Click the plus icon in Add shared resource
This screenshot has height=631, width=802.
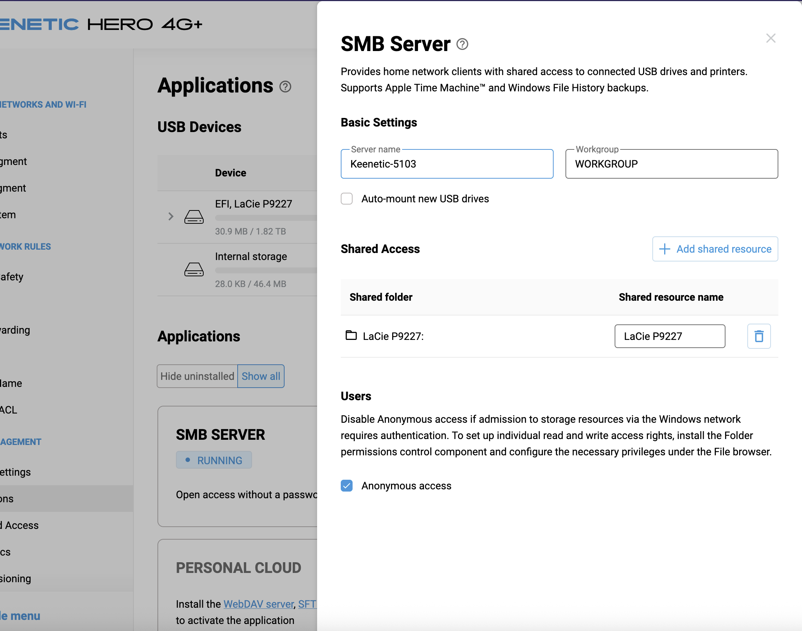click(x=665, y=249)
